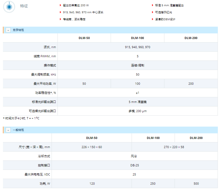Click the voltage value 25
The width and height of the screenshot is (220, 191).
[x=134, y=174]
